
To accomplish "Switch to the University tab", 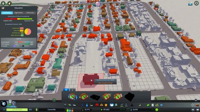I will [x=30, y=13].
